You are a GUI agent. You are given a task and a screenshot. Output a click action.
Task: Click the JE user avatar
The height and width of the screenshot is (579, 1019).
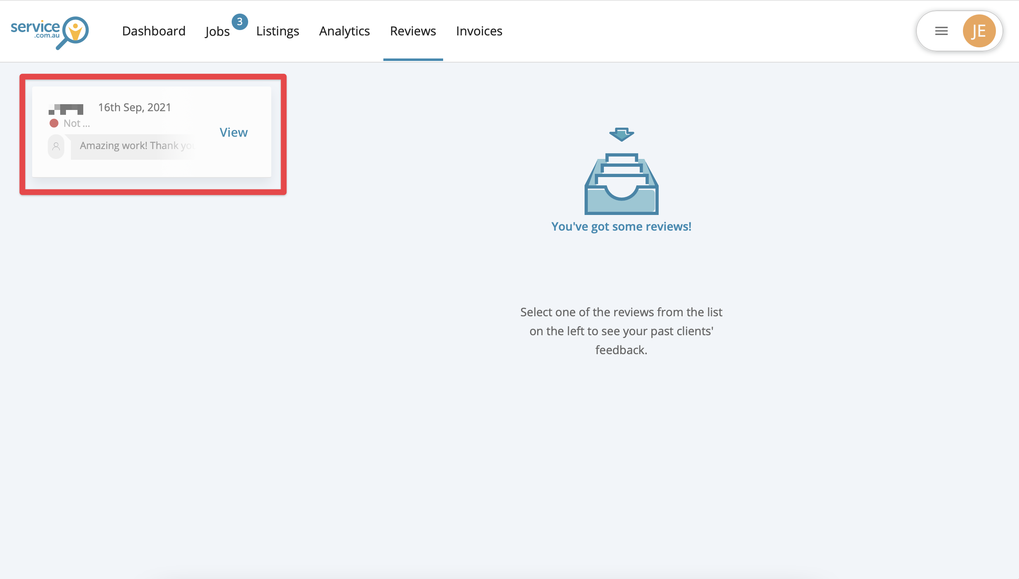[979, 31]
